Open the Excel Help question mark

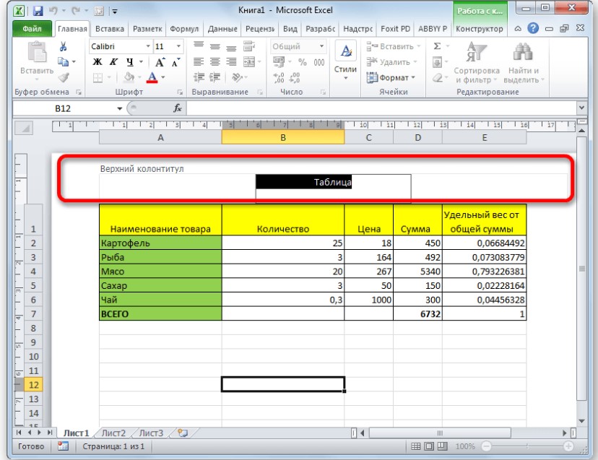533,29
